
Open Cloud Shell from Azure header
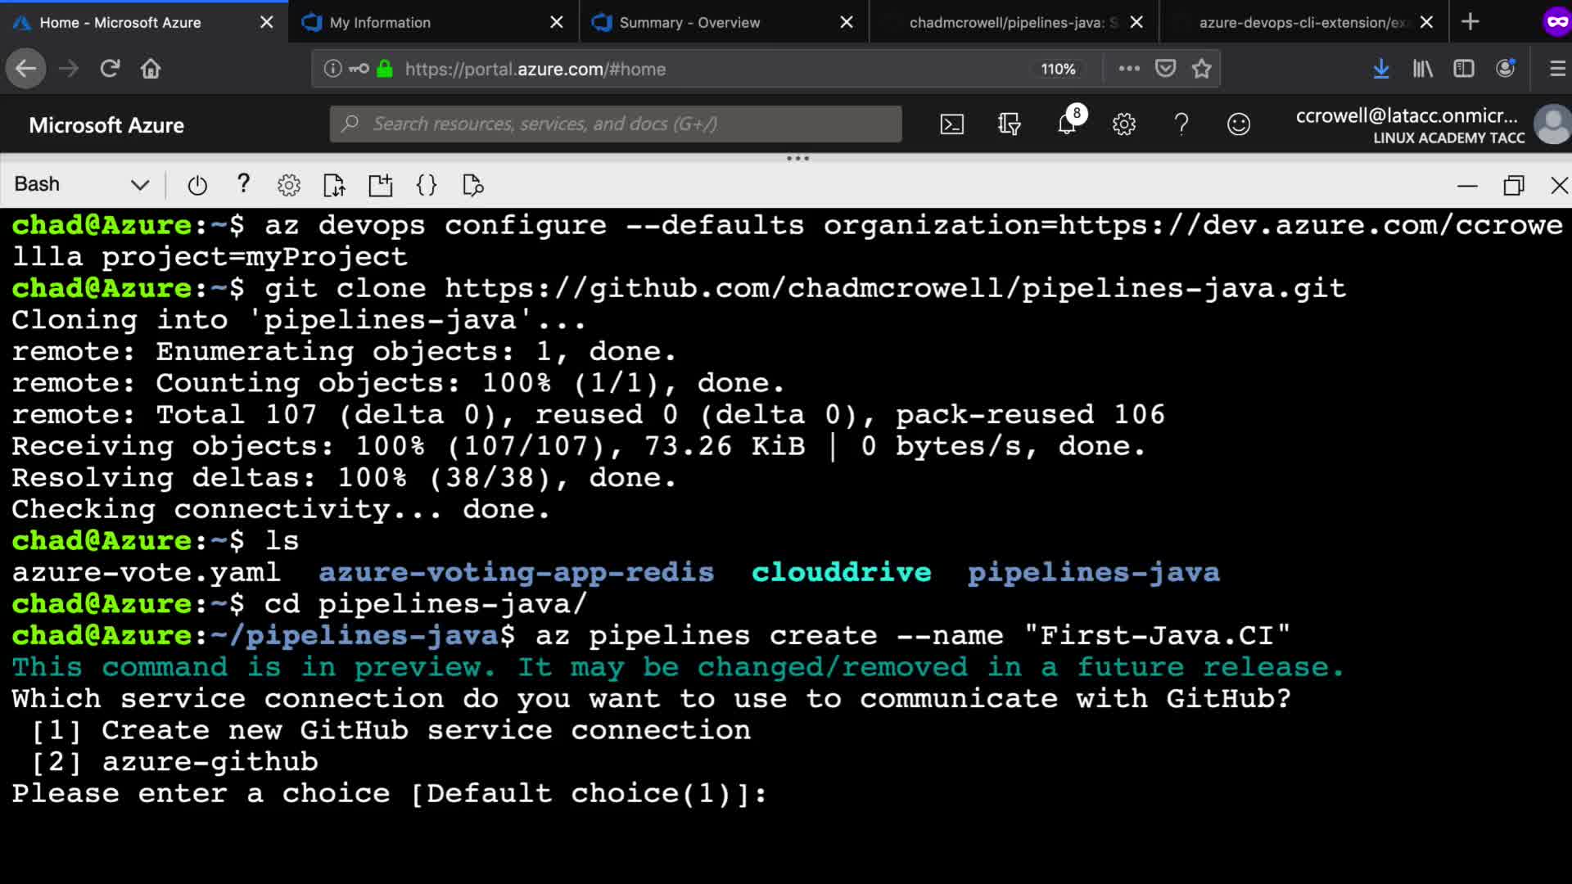[x=951, y=124]
